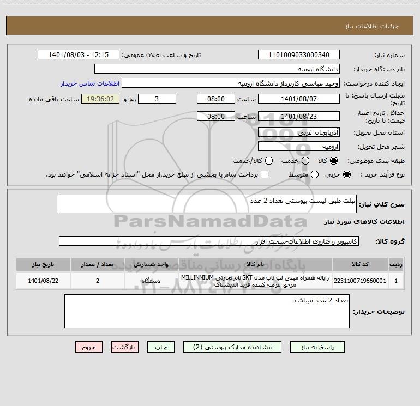Click the remaining days field showing 3
The width and height of the screenshot is (420, 406).
157,99
